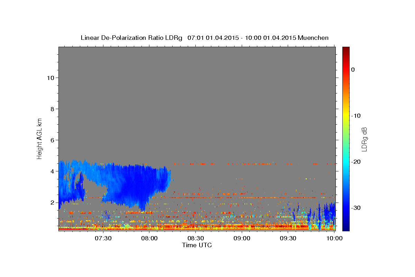Click the 'Height AGL km' axis label
Screen dimensions: 415x277
(x=39, y=138)
